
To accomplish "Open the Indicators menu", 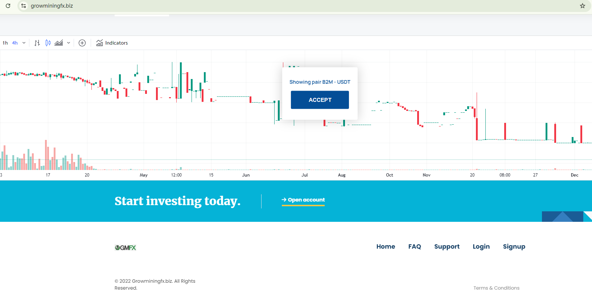I will click(x=112, y=43).
